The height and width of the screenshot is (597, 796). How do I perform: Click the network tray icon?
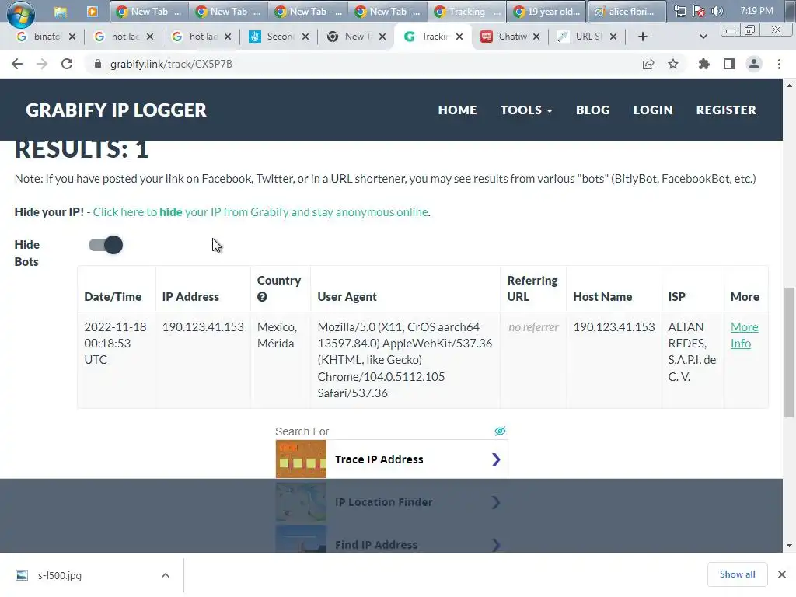click(679, 11)
